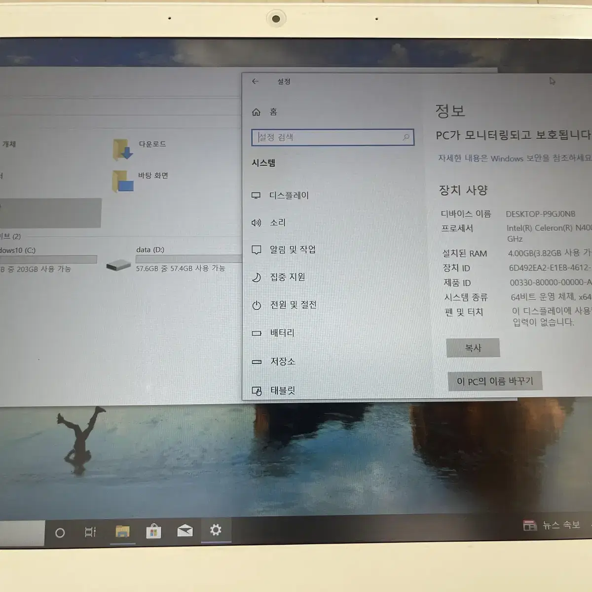Click the 디스플레이 monitor icon
Image resolution: width=592 pixels, height=592 pixels.
pyautogui.click(x=256, y=196)
